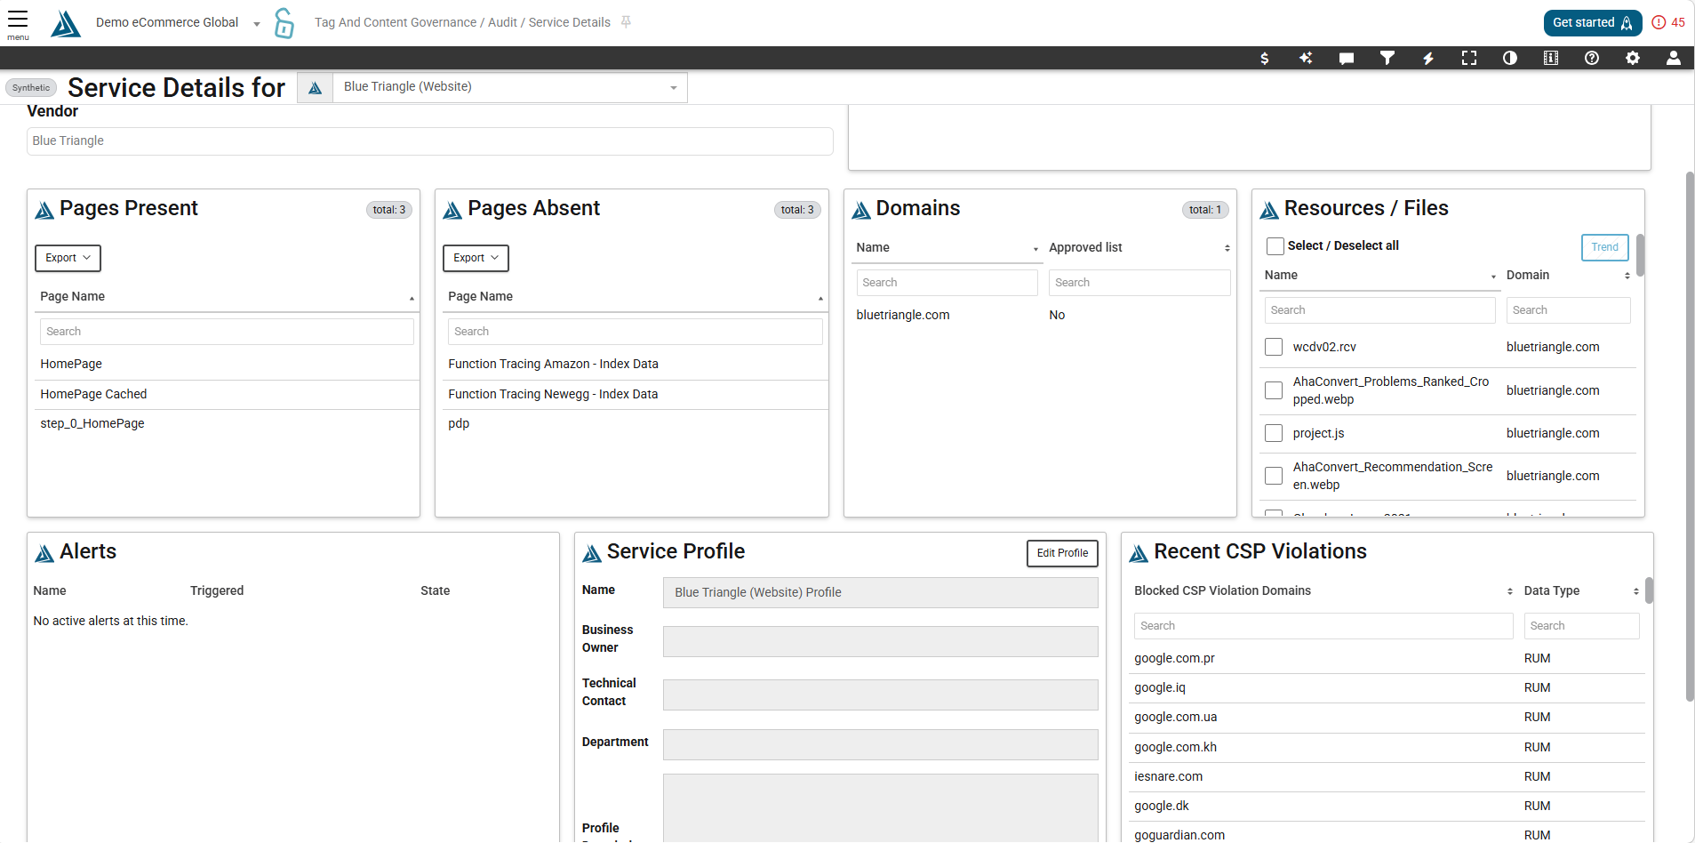Click the lightning bolt icon
This screenshot has width=1695, height=843.
click(1428, 58)
